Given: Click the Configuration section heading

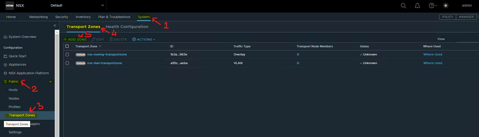Looking at the screenshot, I should tap(13, 48).
